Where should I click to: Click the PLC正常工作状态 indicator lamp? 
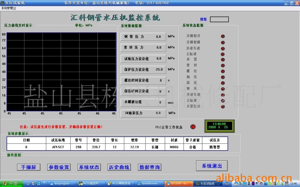193,127
